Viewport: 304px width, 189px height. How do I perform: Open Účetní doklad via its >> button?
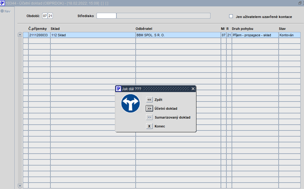149,109
